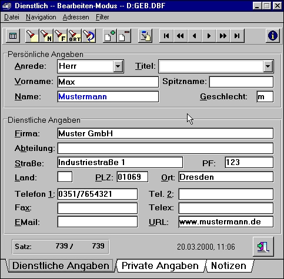This screenshot has width=284, height=279.
Task: Search by ORT flashlight icon
Action: pyautogui.click(x=75, y=36)
